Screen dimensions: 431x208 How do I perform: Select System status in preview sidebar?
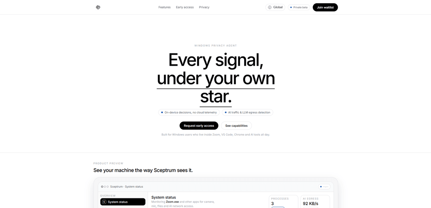tap(123, 202)
